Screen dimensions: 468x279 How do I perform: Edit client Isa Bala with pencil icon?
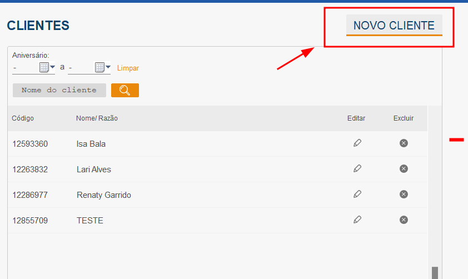357,143
